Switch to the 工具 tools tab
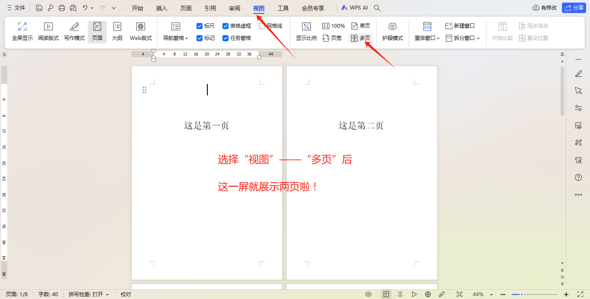The width and height of the screenshot is (590, 299). (283, 8)
